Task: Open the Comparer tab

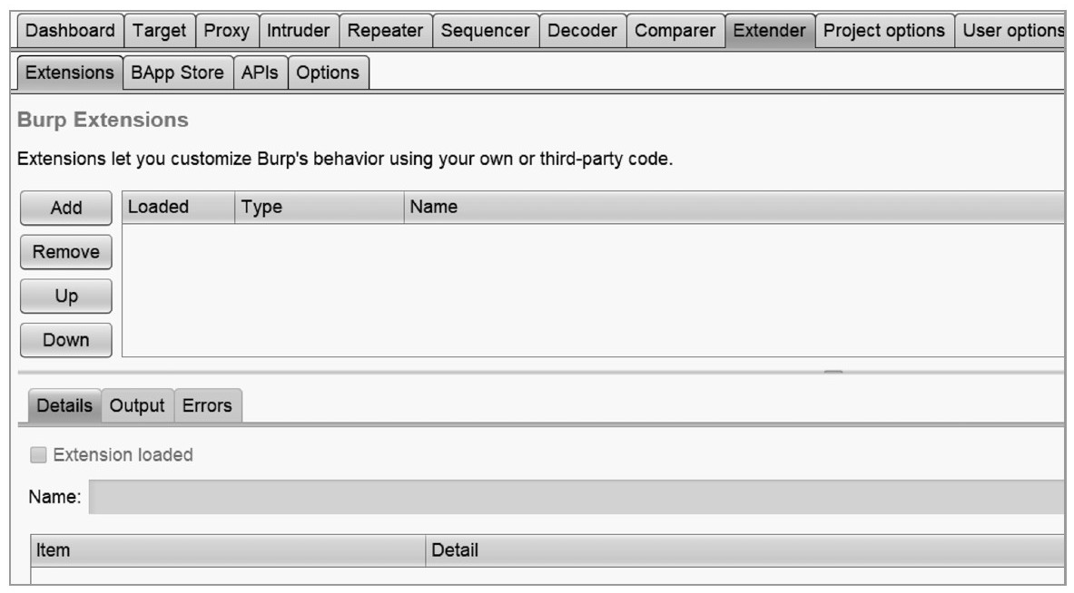Action: [x=675, y=30]
